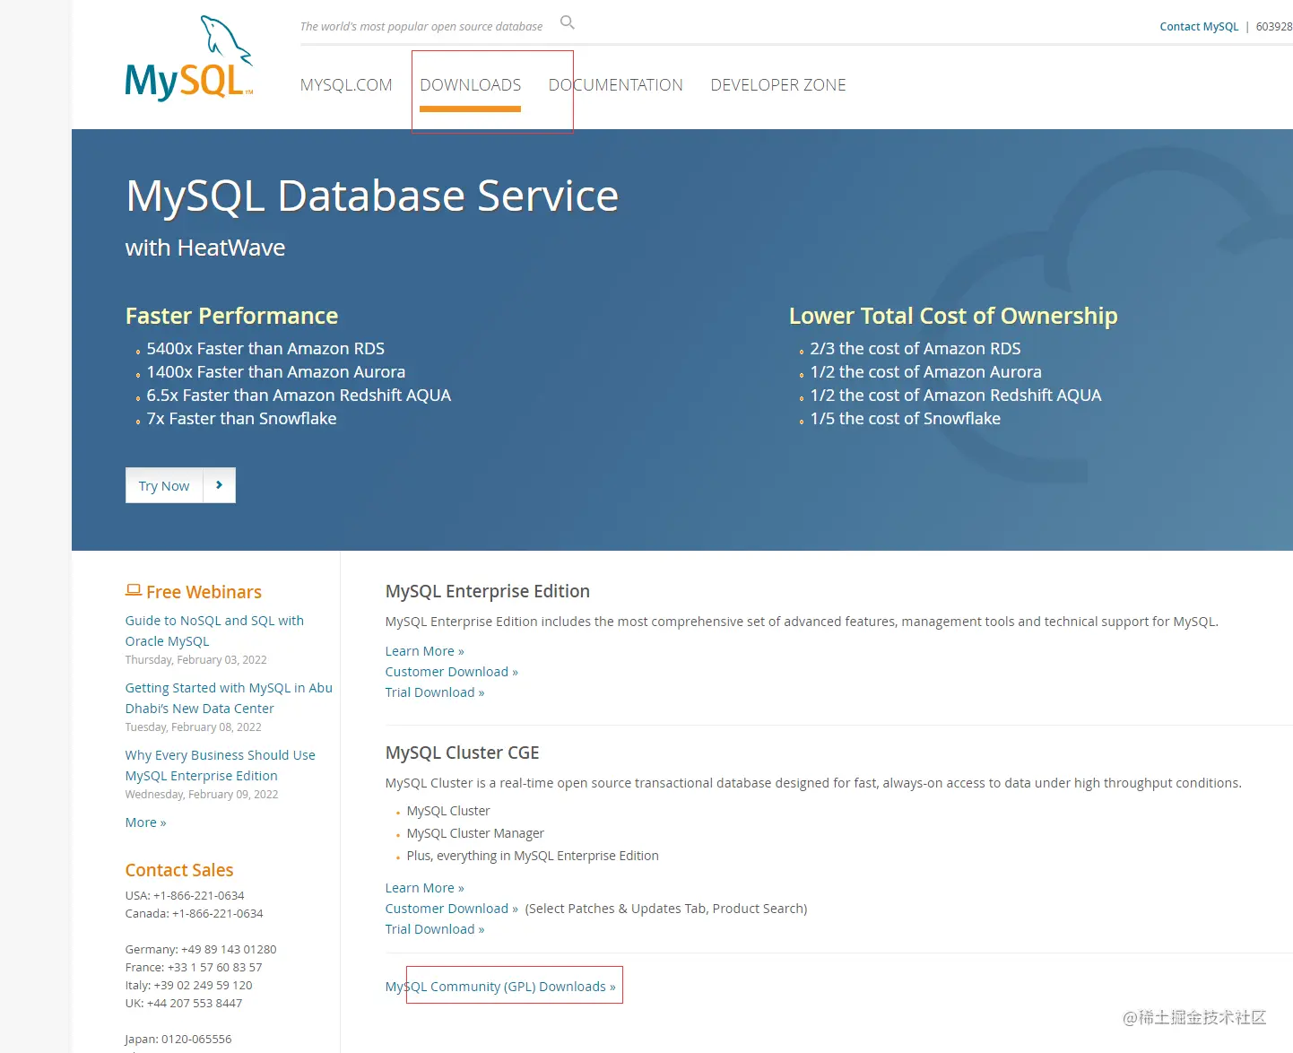This screenshot has height=1053, width=1293.
Task: Open Guide to NoSQL and SQL webinar
Action: [214, 631]
